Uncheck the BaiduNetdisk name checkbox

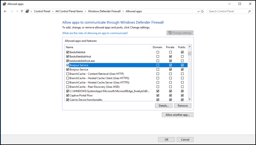(x=67, y=52)
